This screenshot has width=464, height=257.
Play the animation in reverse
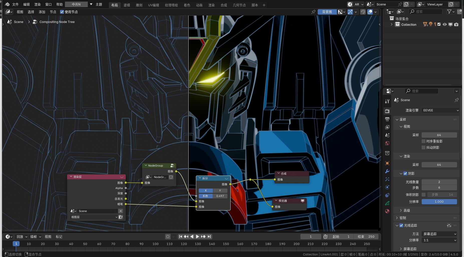point(192,237)
